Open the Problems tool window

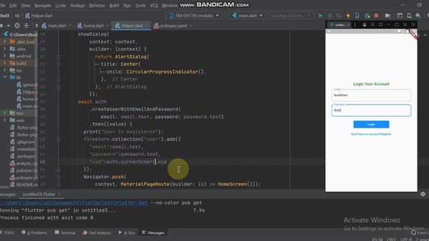coord(34,233)
